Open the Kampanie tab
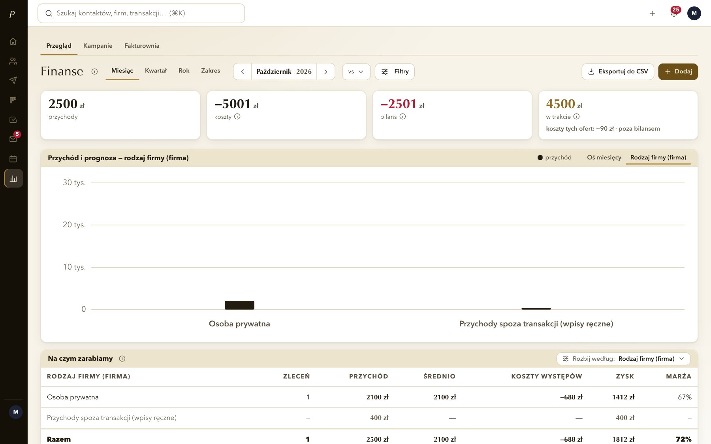This screenshot has height=444, width=711. pyautogui.click(x=98, y=46)
